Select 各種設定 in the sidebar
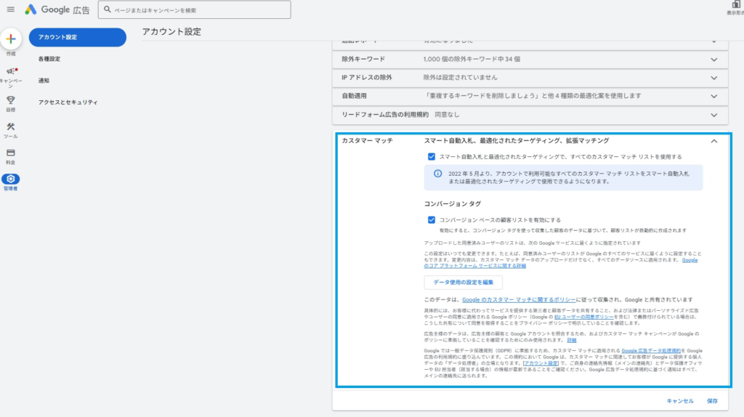744x417 pixels. tap(49, 59)
